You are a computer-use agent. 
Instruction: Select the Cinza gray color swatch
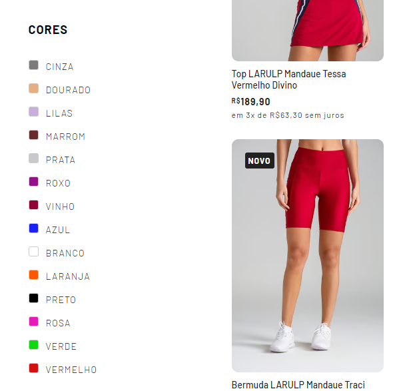click(x=33, y=65)
